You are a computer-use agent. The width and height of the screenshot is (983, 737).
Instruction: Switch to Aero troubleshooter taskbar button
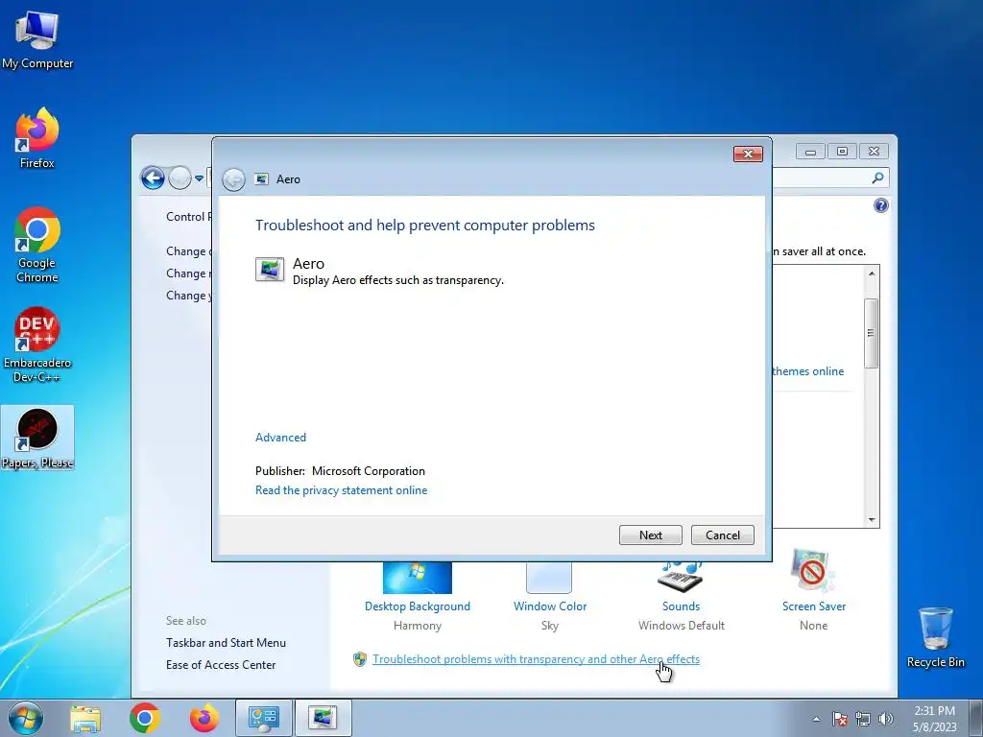[323, 718]
